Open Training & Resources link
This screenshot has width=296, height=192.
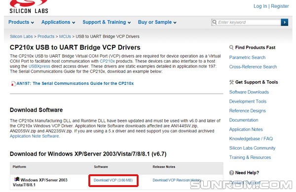pyautogui.click(x=250, y=157)
